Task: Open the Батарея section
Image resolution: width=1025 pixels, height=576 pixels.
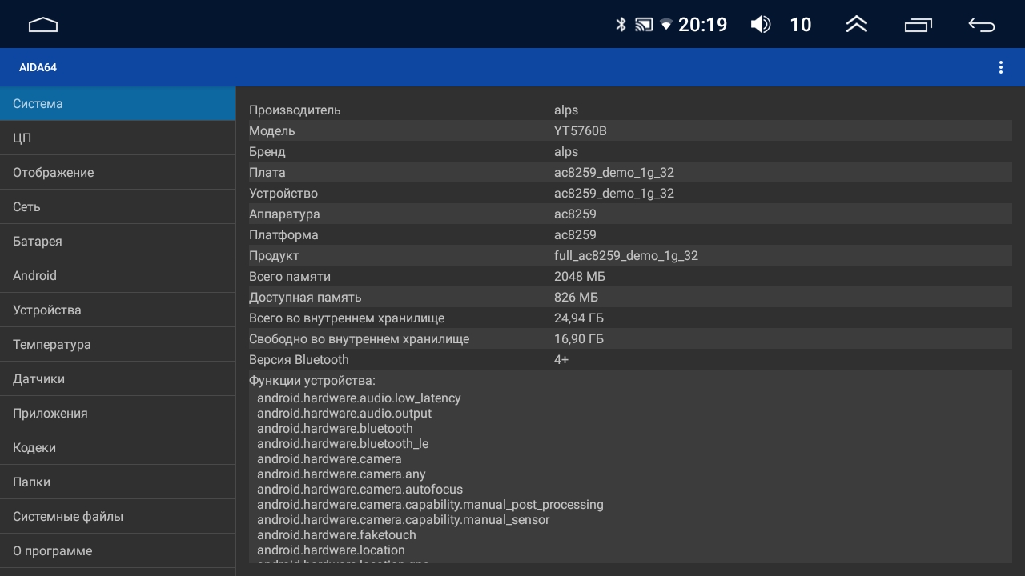Action: (x=118, y=241)
